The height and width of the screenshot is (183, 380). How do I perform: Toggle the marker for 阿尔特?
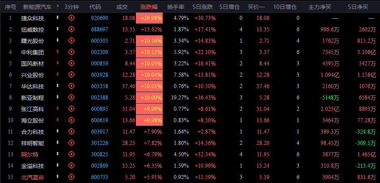57,154
